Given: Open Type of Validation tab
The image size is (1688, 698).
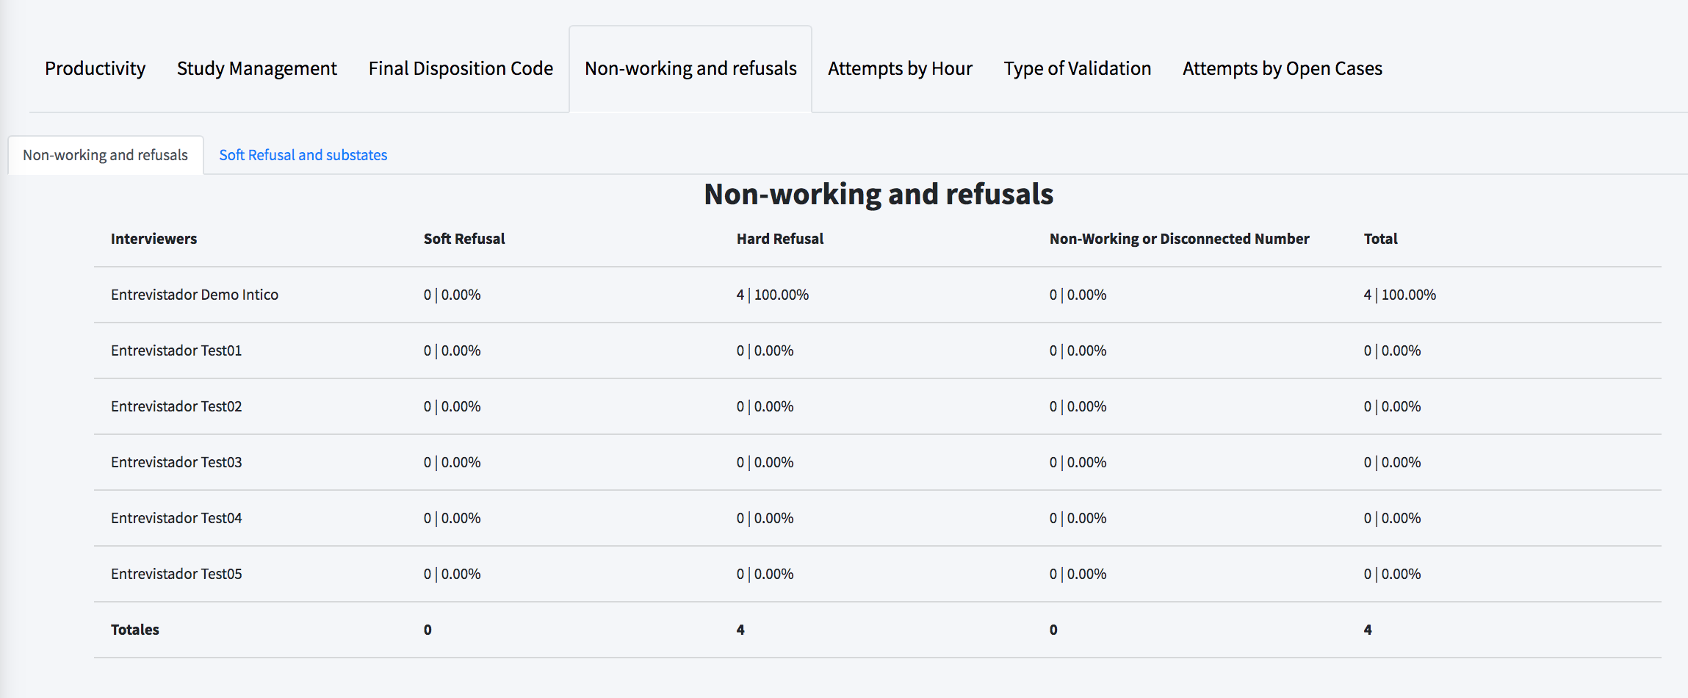Looking at the screenshot, I should coord(1077,68).
